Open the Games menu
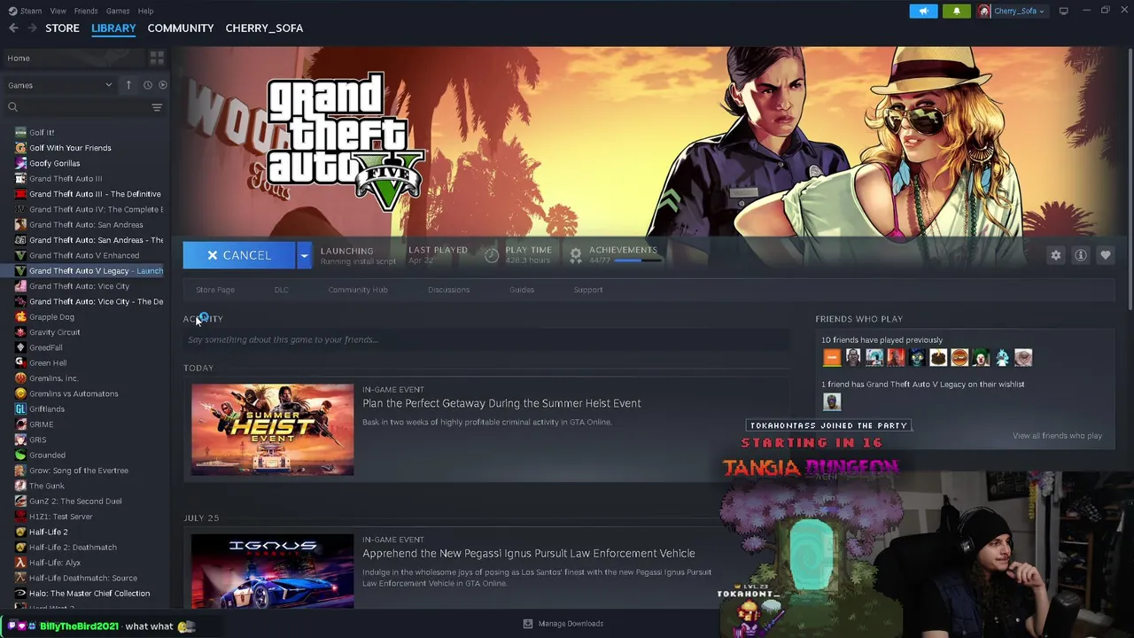Image resolution: width=1134 pixels, height=638 pixels. click(x=118, y=11)
